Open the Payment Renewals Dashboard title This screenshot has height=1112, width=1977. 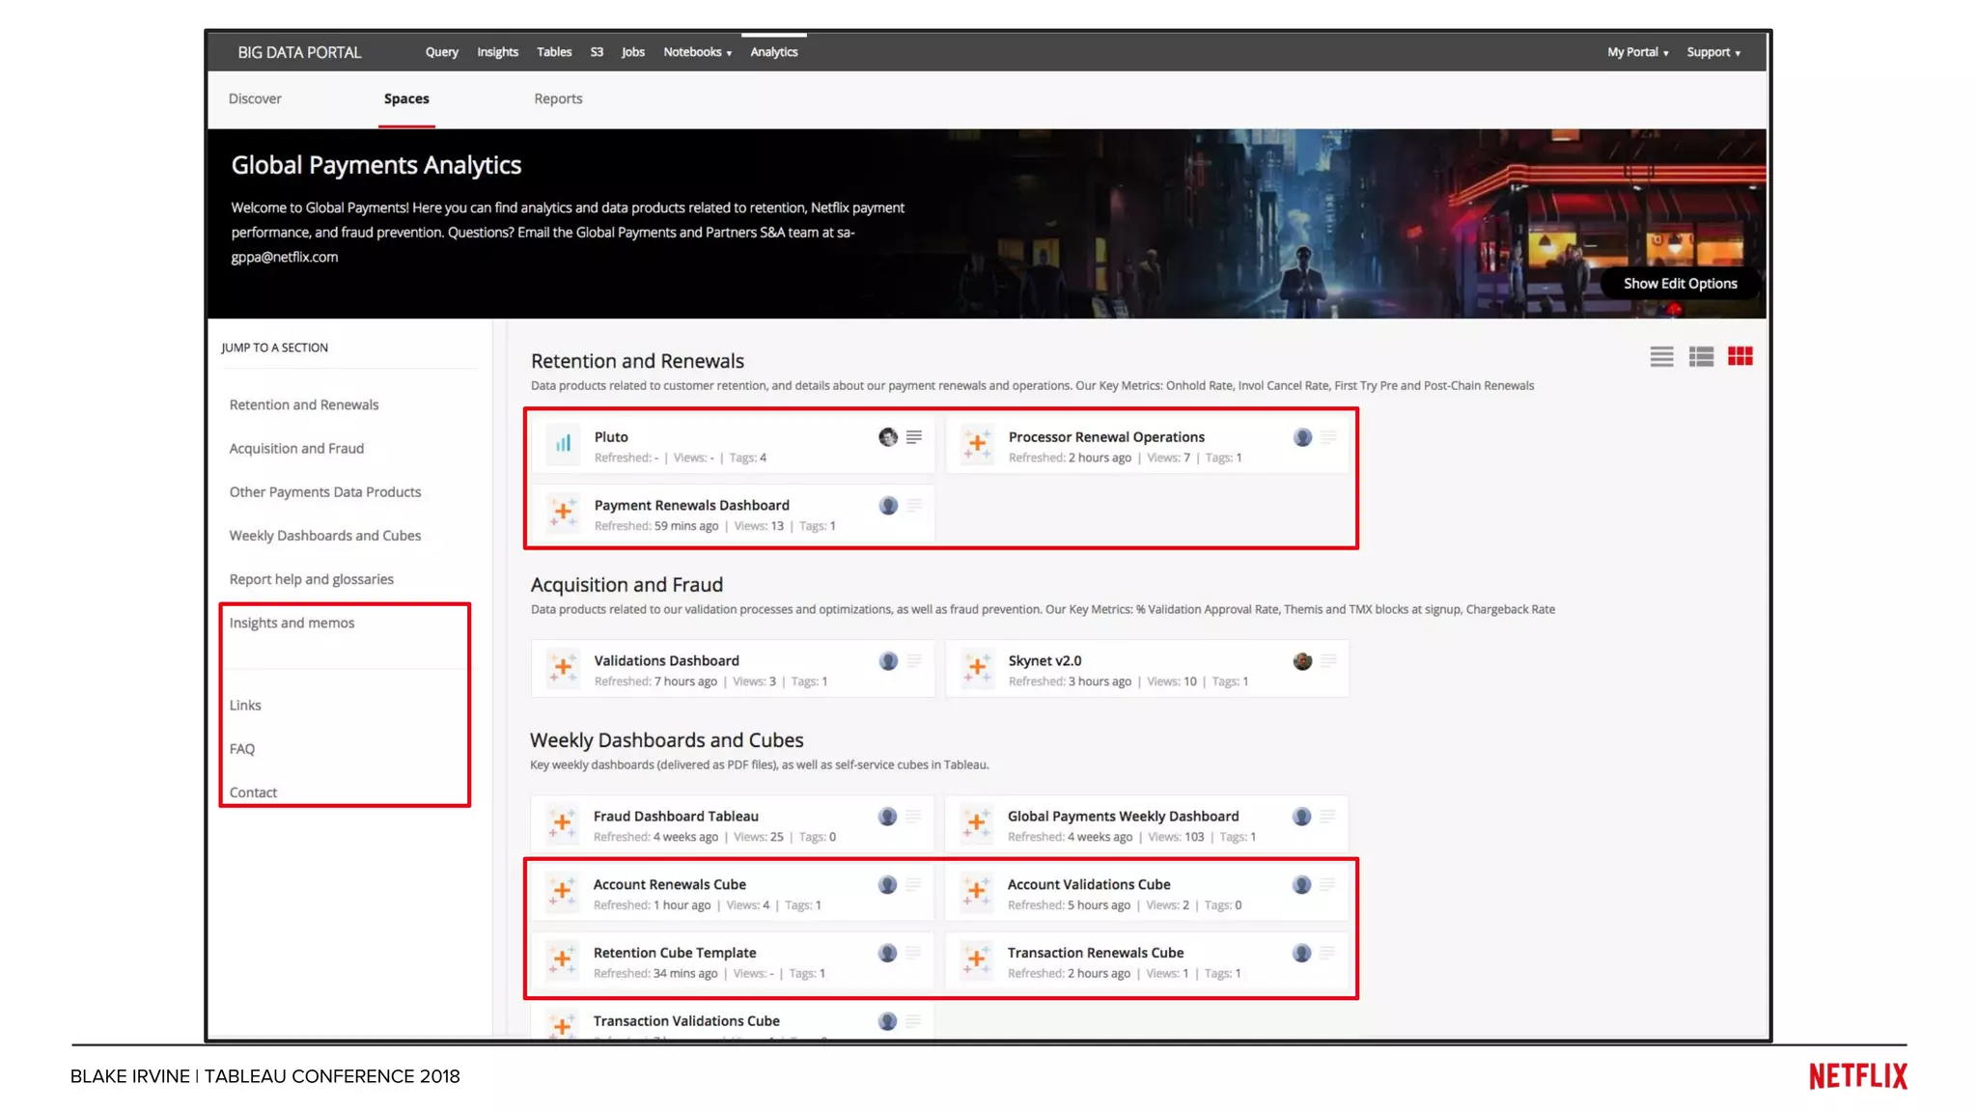(691, 506)
